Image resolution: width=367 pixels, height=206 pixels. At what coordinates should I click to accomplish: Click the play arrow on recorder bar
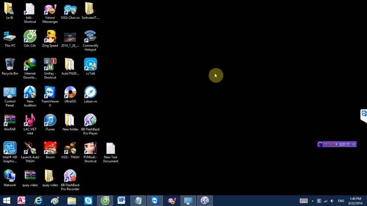[x=337, y=144]
